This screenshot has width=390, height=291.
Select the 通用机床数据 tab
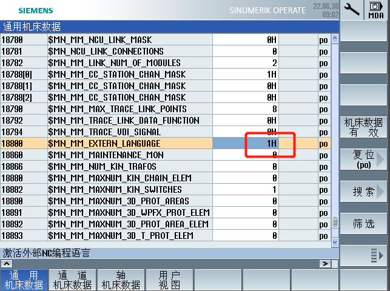click(24, 280)
